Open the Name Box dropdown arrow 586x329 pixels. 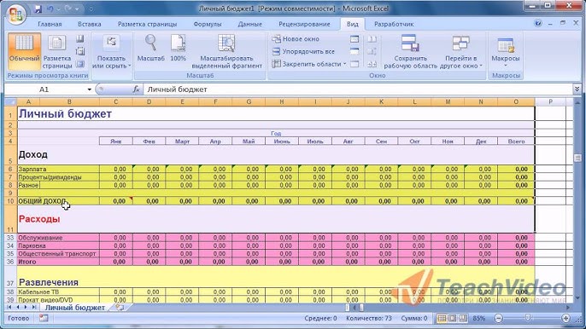coord(90,89)
